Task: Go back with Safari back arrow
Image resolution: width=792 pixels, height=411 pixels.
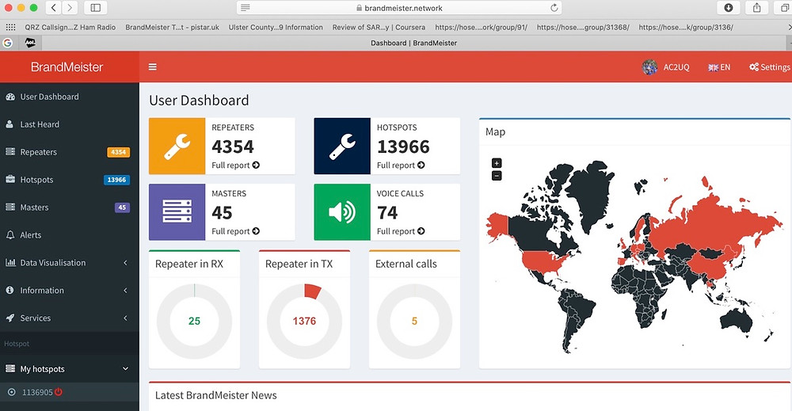Action: point(54,8)
